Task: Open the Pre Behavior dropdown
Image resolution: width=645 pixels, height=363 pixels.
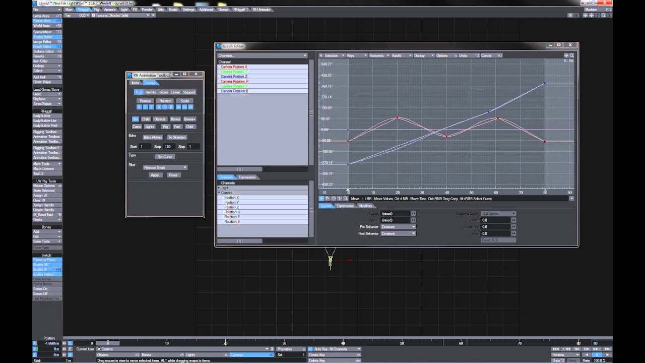Action: click(398, 227)
